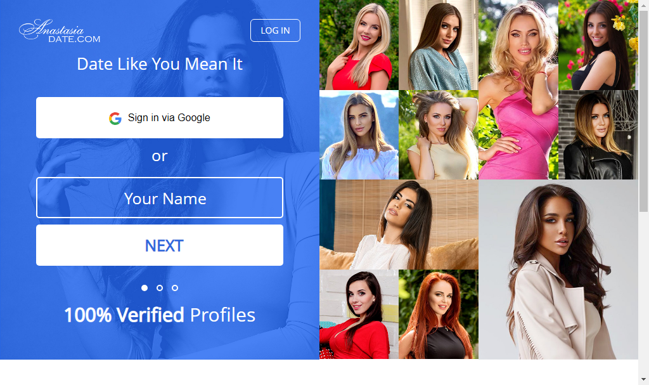Focus the Your Name input field

click(x=160, y=198)
